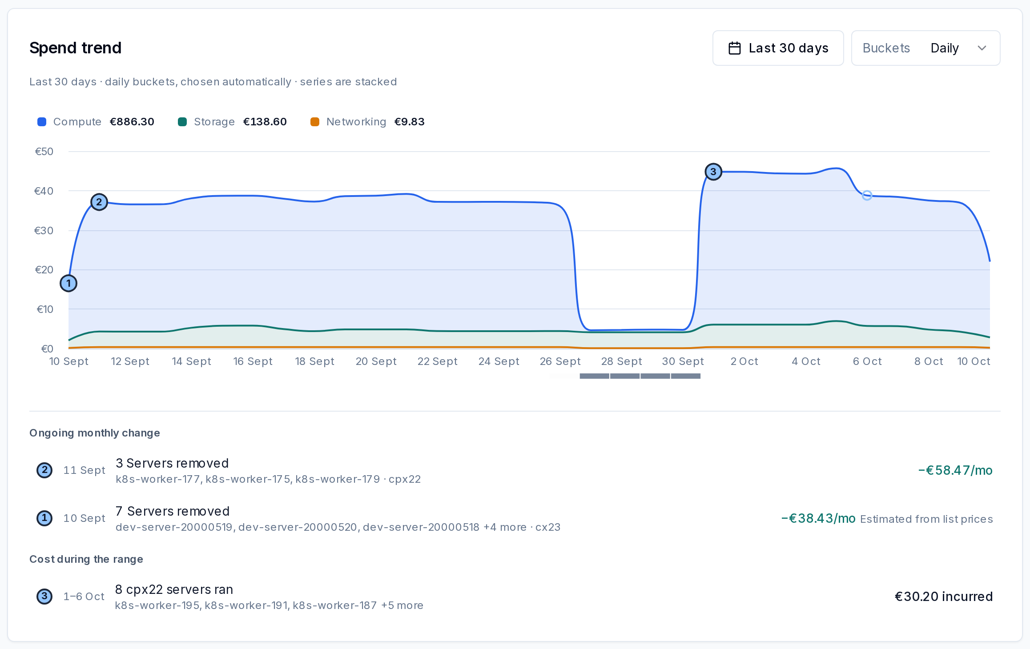Click the Networking total €9.83
The width and height of the screenshot is (1030, 649).
pyautogui.click(x=410, y=122)
